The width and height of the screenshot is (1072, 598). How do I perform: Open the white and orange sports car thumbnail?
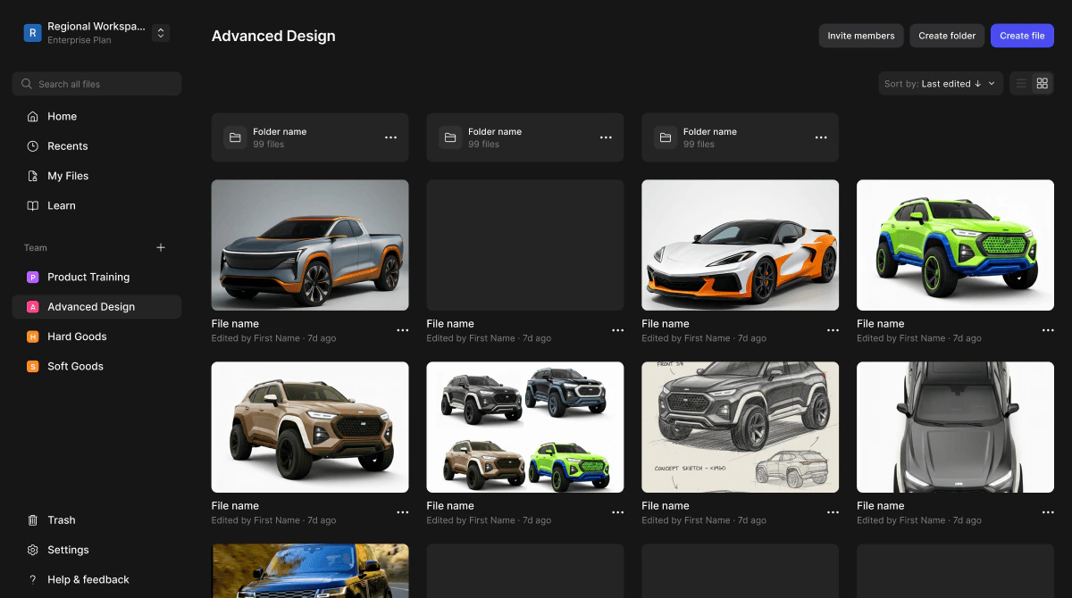(741, 245)
